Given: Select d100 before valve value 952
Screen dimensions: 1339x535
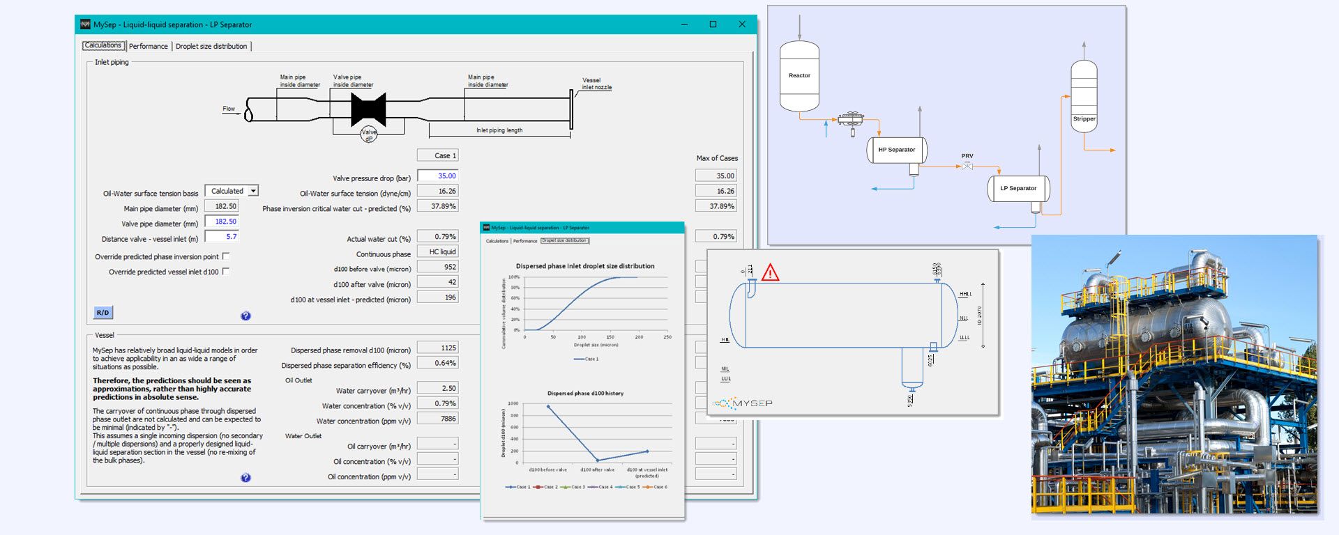Looking at the screenshot, I should tap(437, 267).
